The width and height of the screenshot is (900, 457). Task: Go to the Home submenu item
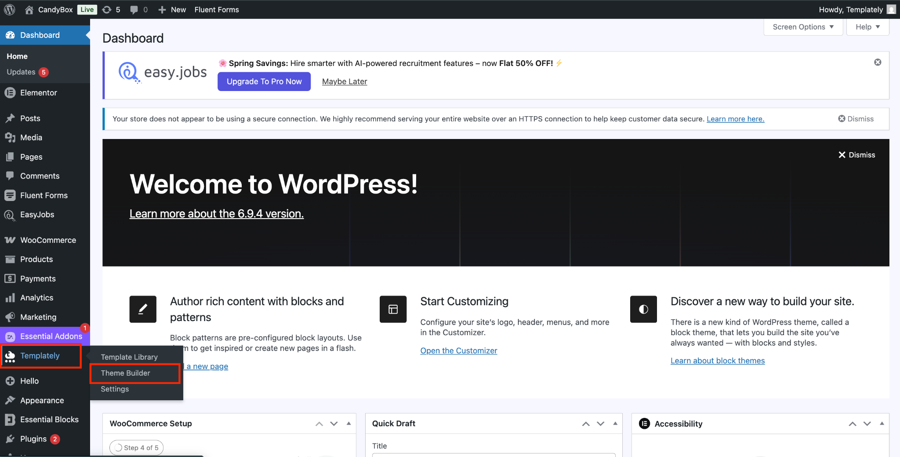pos(17,56)
